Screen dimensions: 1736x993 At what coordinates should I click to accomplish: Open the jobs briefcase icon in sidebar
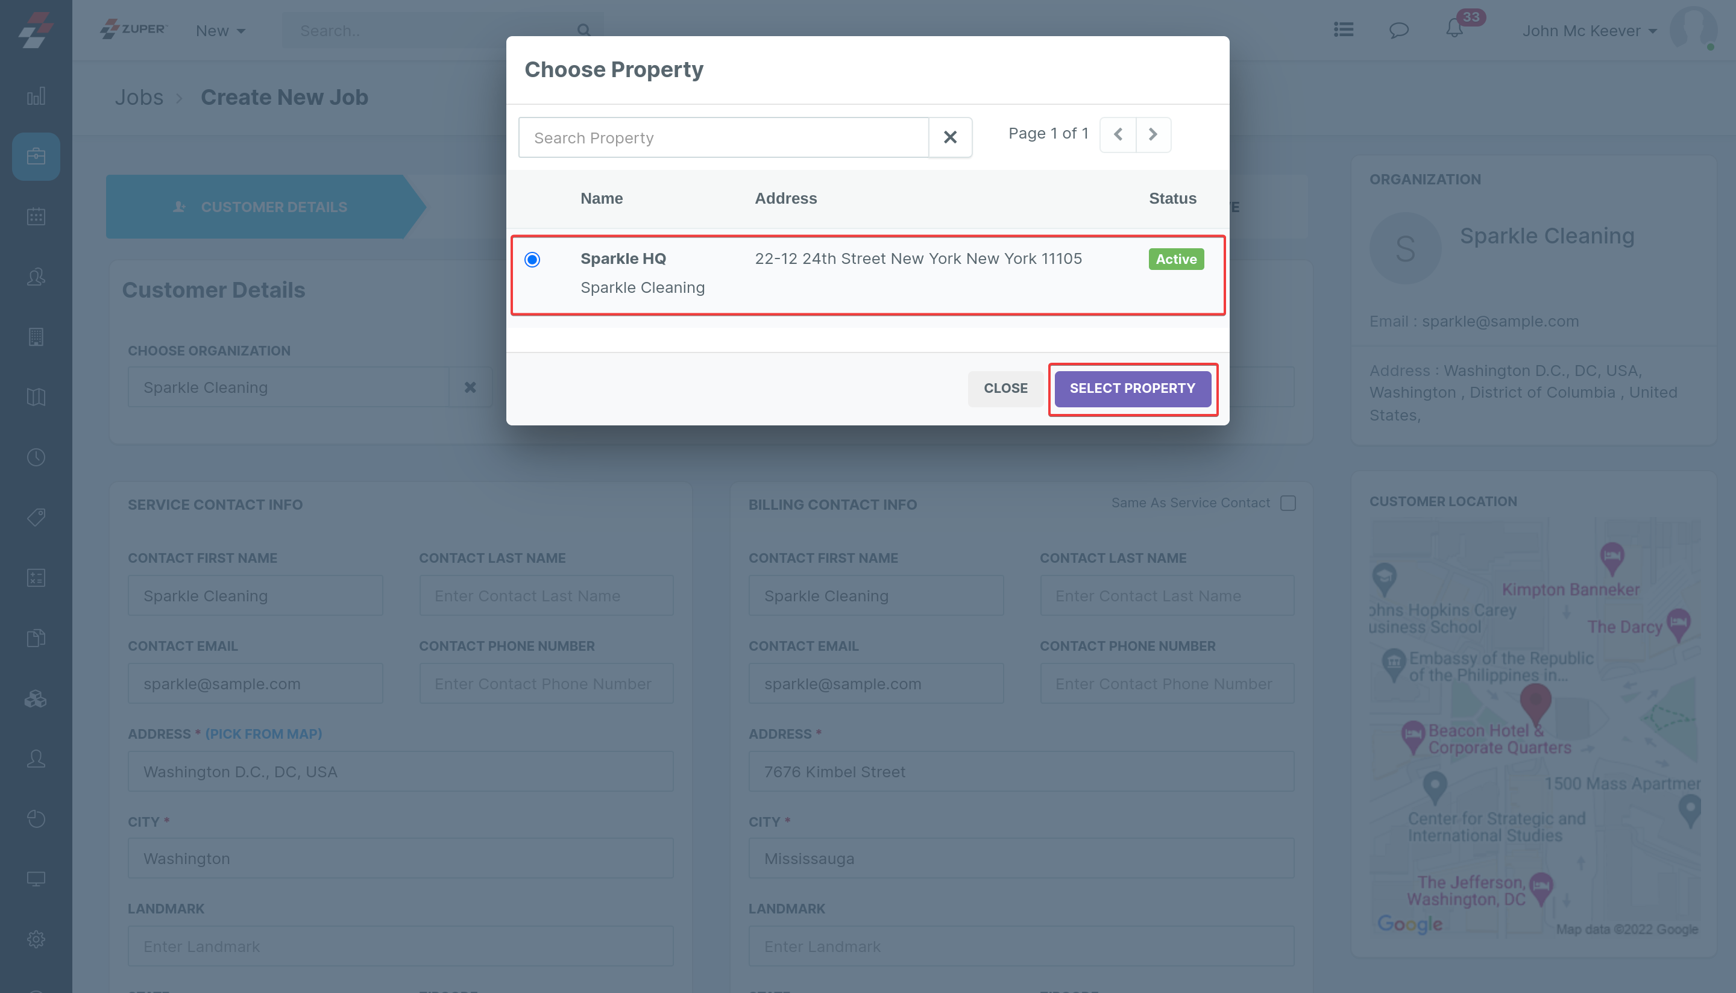tap(36, 157)
